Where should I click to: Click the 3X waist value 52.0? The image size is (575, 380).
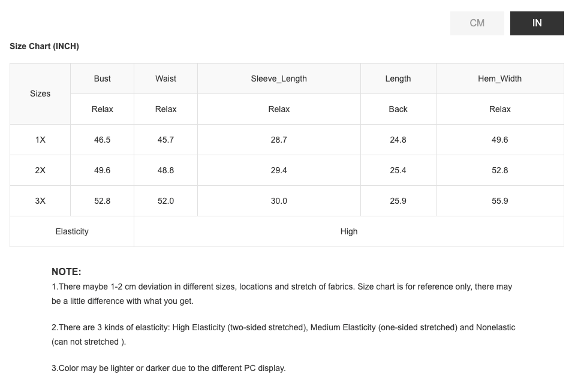pos(165,201)
